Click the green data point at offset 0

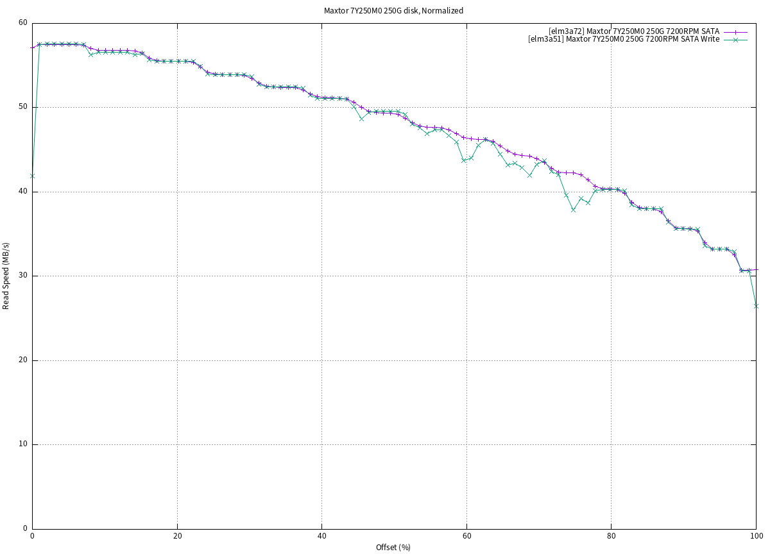coord(32,176)
